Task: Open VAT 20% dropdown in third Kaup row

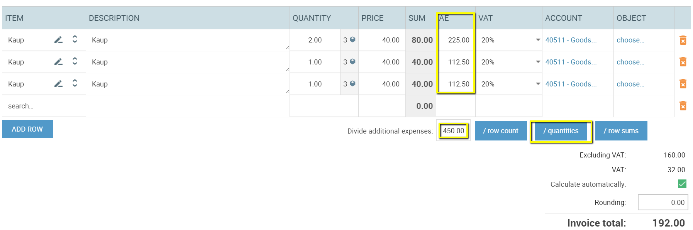Action: (x=509, y=84)
